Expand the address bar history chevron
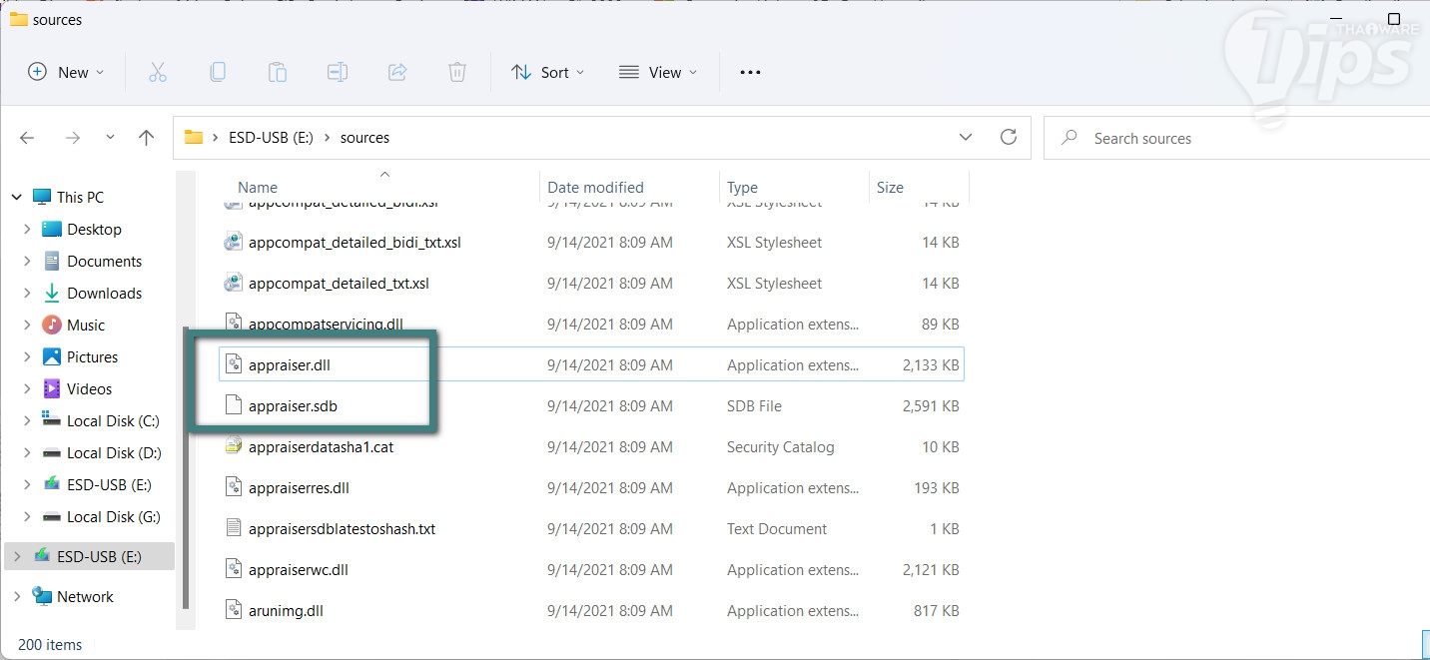The image size is (1430, 660). [965, 138]
